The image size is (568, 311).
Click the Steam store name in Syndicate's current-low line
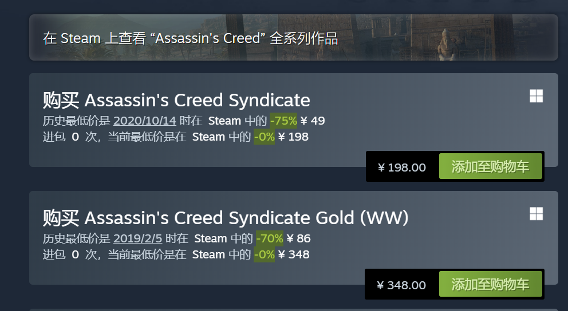[x=208, y=137]
